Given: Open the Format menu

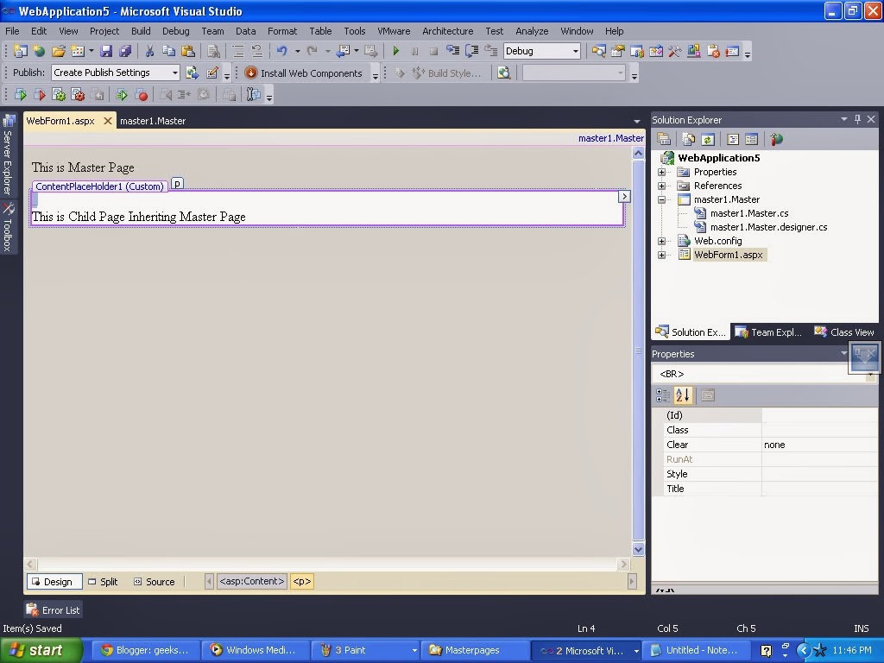Looking at the screenshot, I should click(x=282, y=31).
